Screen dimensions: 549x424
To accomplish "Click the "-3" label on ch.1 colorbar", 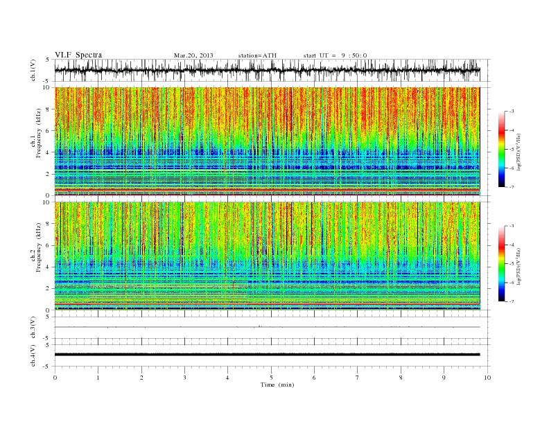I will coord(512,112).
